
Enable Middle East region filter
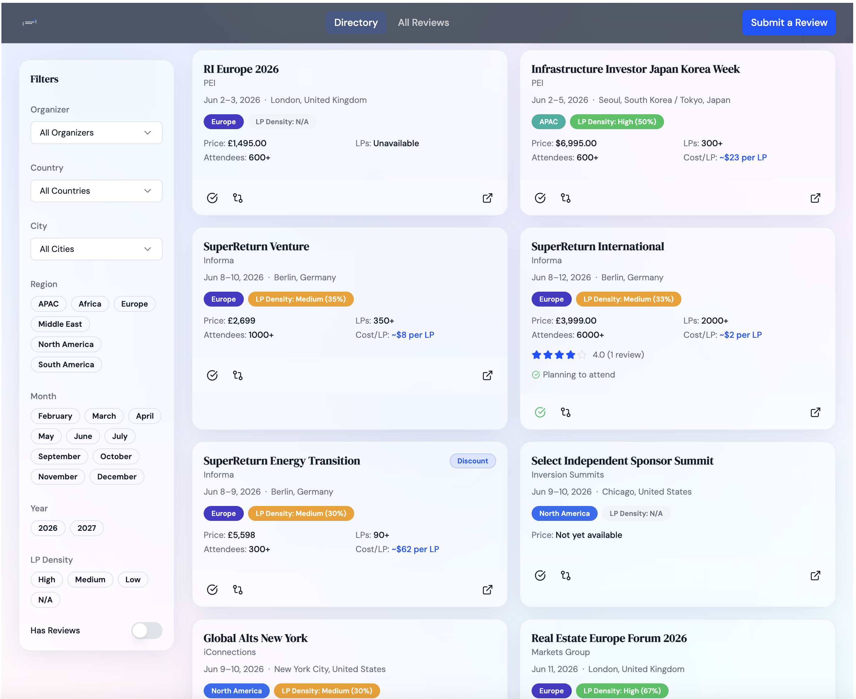(x=60, y=325)
